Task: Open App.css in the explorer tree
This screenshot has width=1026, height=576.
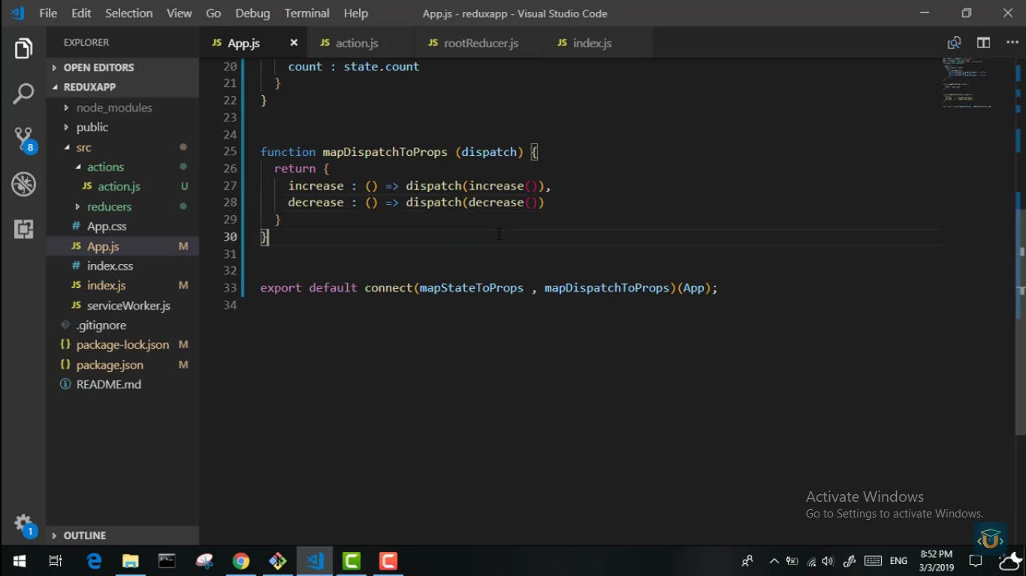Action: tap(107, 226)
